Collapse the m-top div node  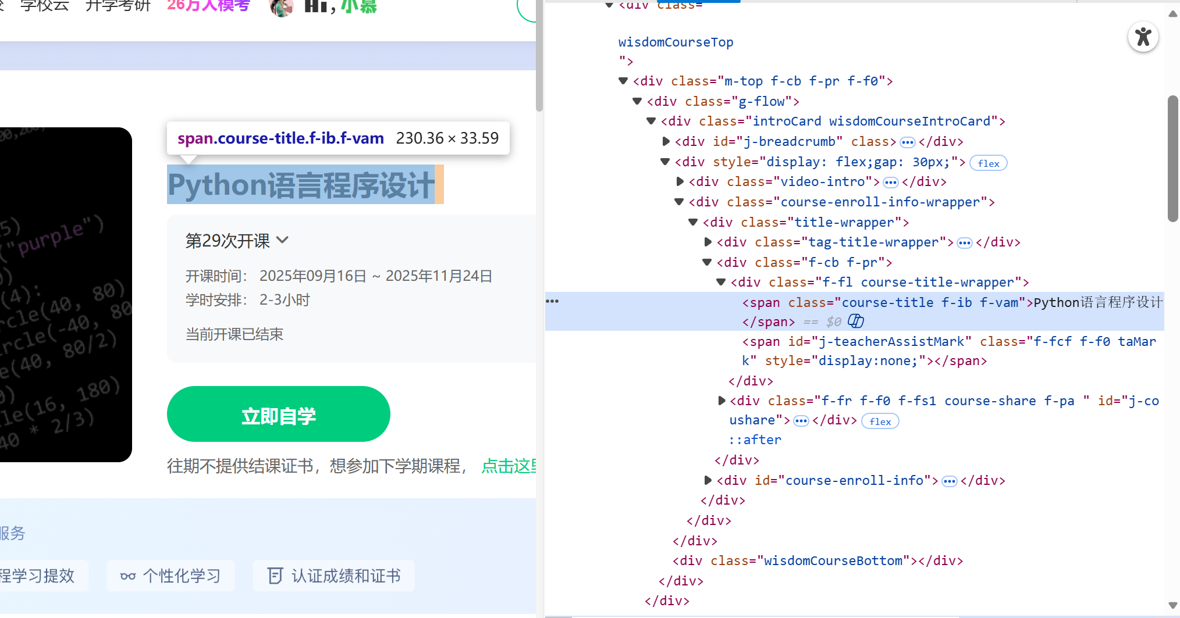(x=623, y=81)
